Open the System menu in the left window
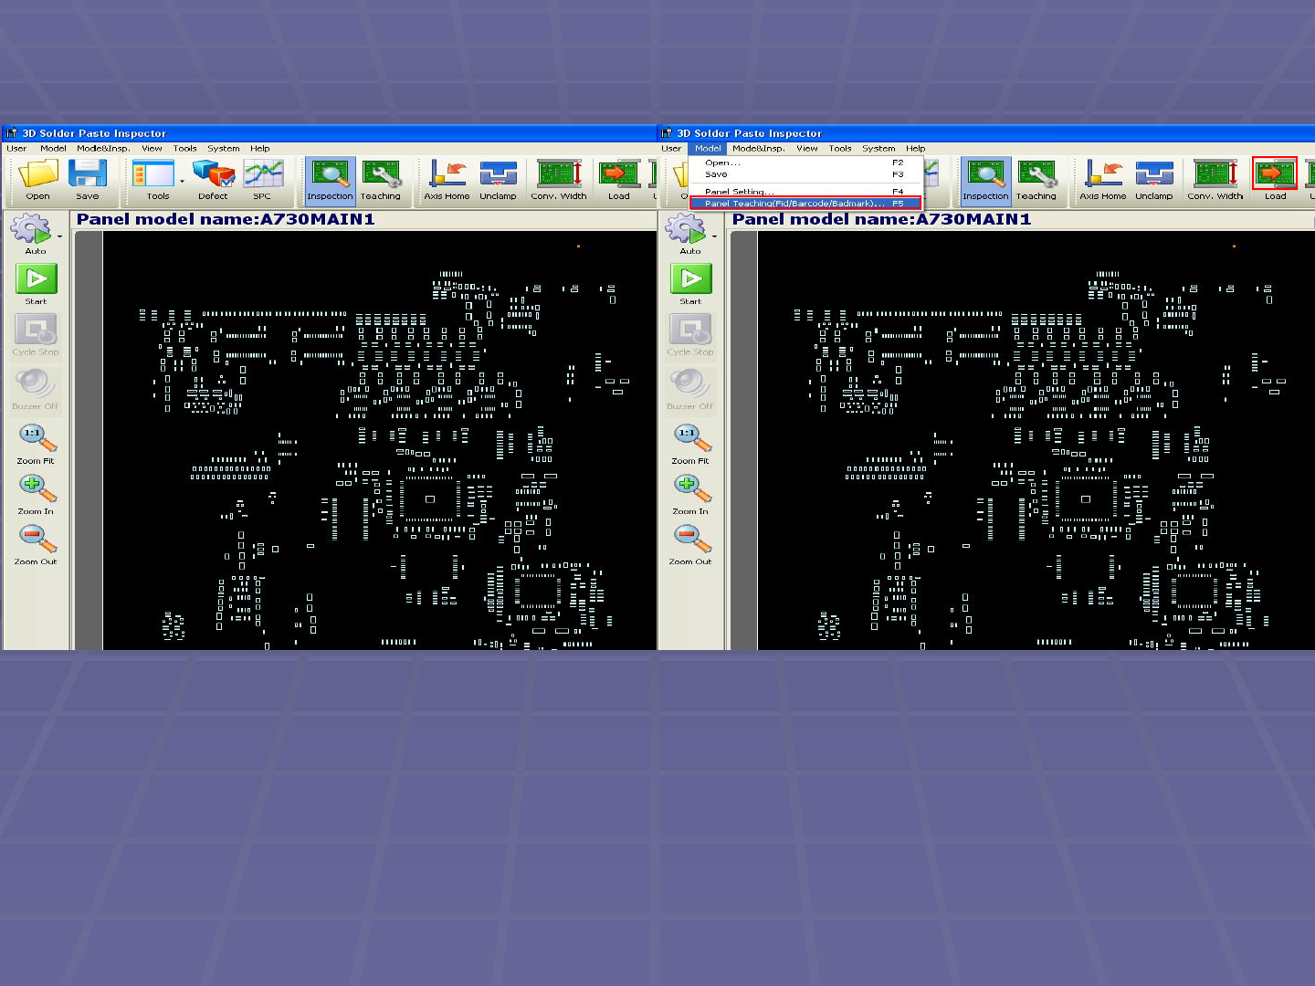 (224, 148)
